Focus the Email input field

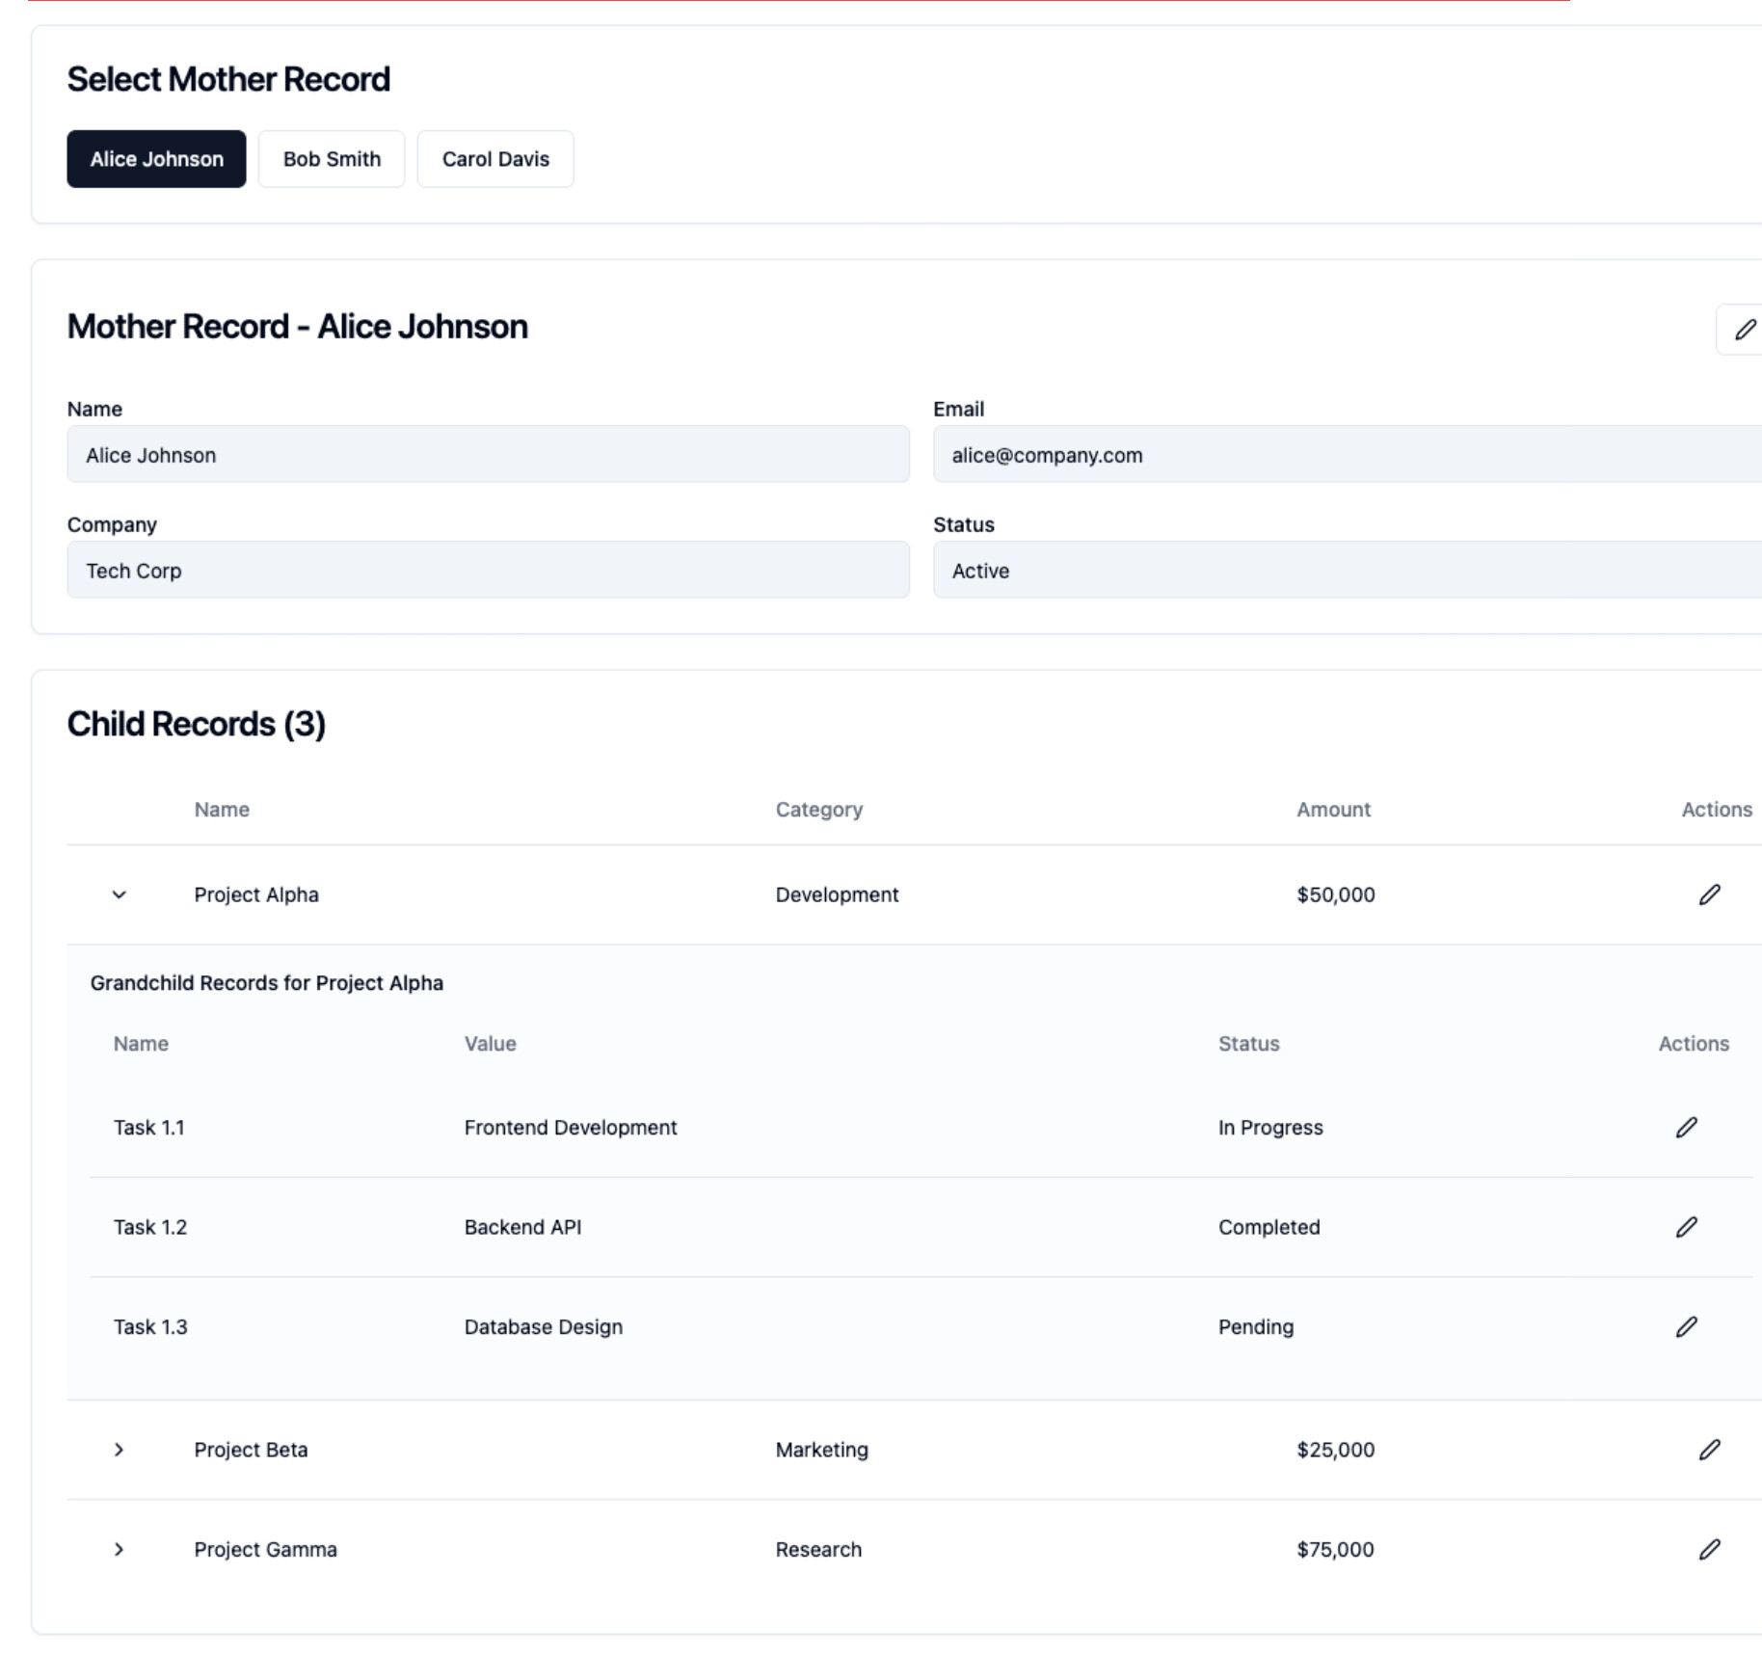(1346, 455)
